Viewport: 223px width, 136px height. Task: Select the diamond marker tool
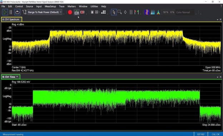(125, 12)
